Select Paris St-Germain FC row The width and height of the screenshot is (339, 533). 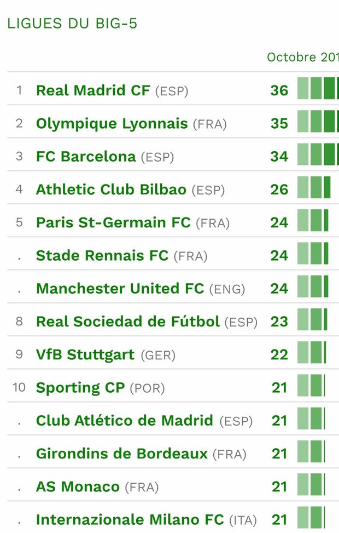click(113, 222)
